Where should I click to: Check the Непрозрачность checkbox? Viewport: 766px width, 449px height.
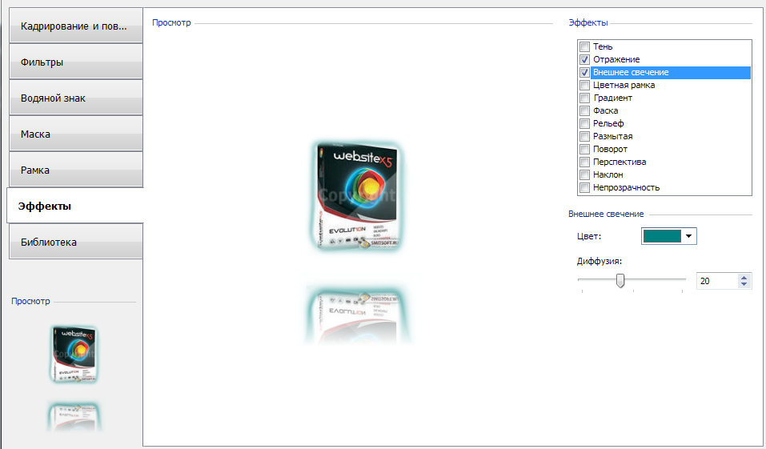pos(585,187)
